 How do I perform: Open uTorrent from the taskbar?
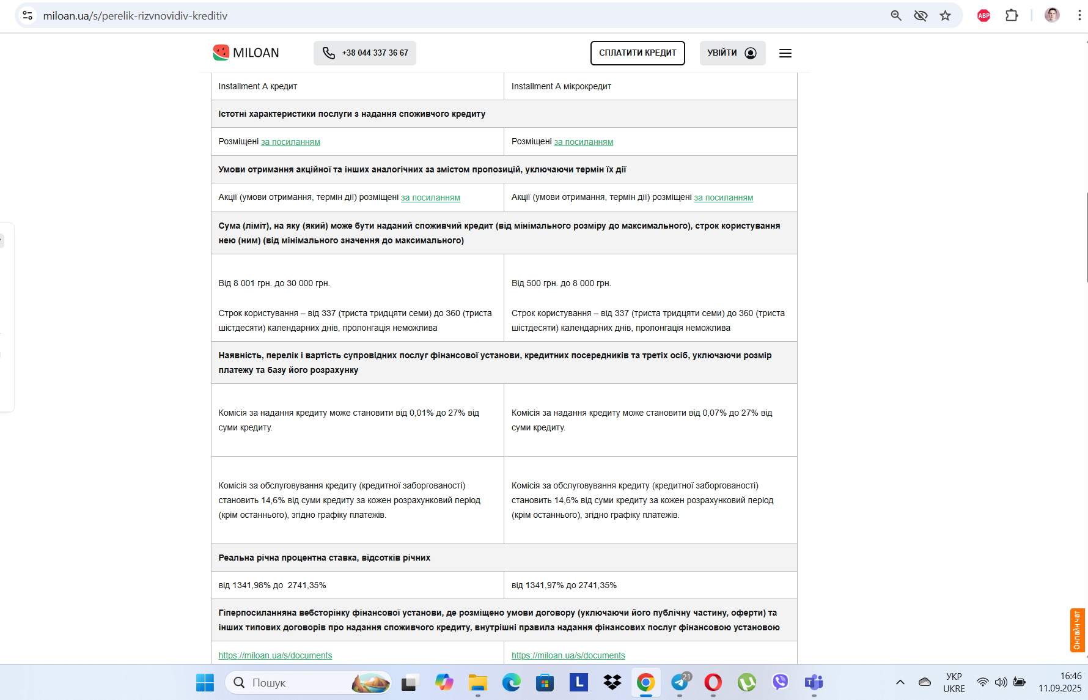tap(746, 682)
